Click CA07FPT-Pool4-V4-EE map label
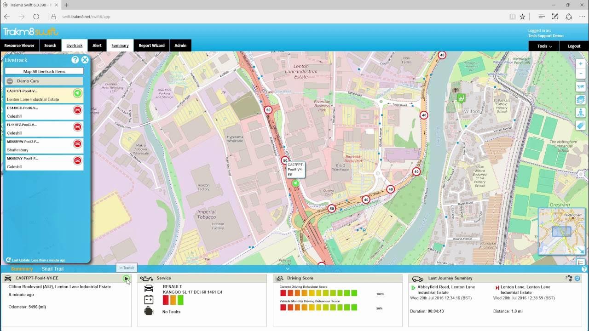The image size is (589, 331). (295, 170)
